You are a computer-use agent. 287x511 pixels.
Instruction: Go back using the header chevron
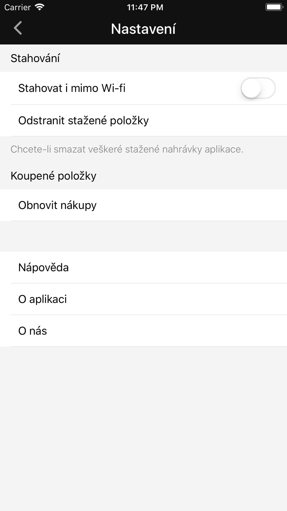click(18, 28)
